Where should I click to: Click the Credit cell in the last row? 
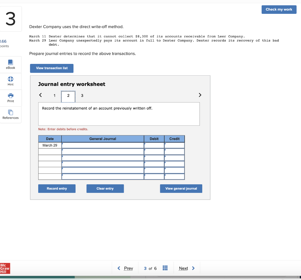pyautogui.click(x=175, y=177)
